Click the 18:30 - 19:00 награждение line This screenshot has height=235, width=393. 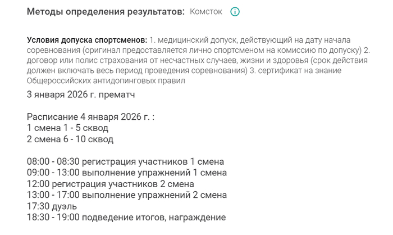coord(126,218)
